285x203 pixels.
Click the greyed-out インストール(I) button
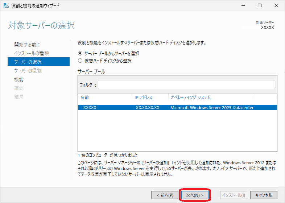(234, 195)
